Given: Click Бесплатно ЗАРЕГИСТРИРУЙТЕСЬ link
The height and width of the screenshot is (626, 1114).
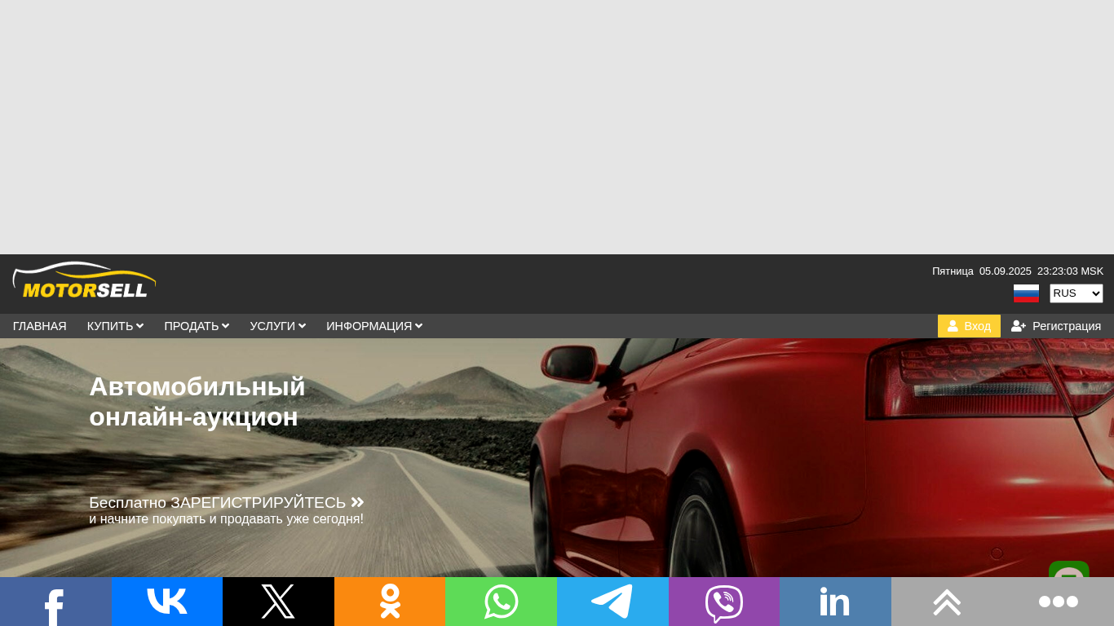Looking at the screenshot, I should tap(227, 502).
